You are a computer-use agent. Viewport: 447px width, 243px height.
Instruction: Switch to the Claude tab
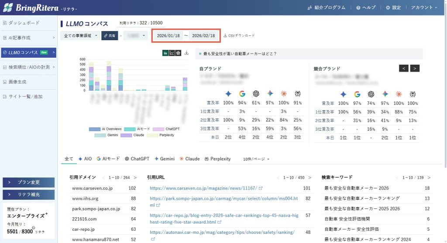[x=189, y=159]
